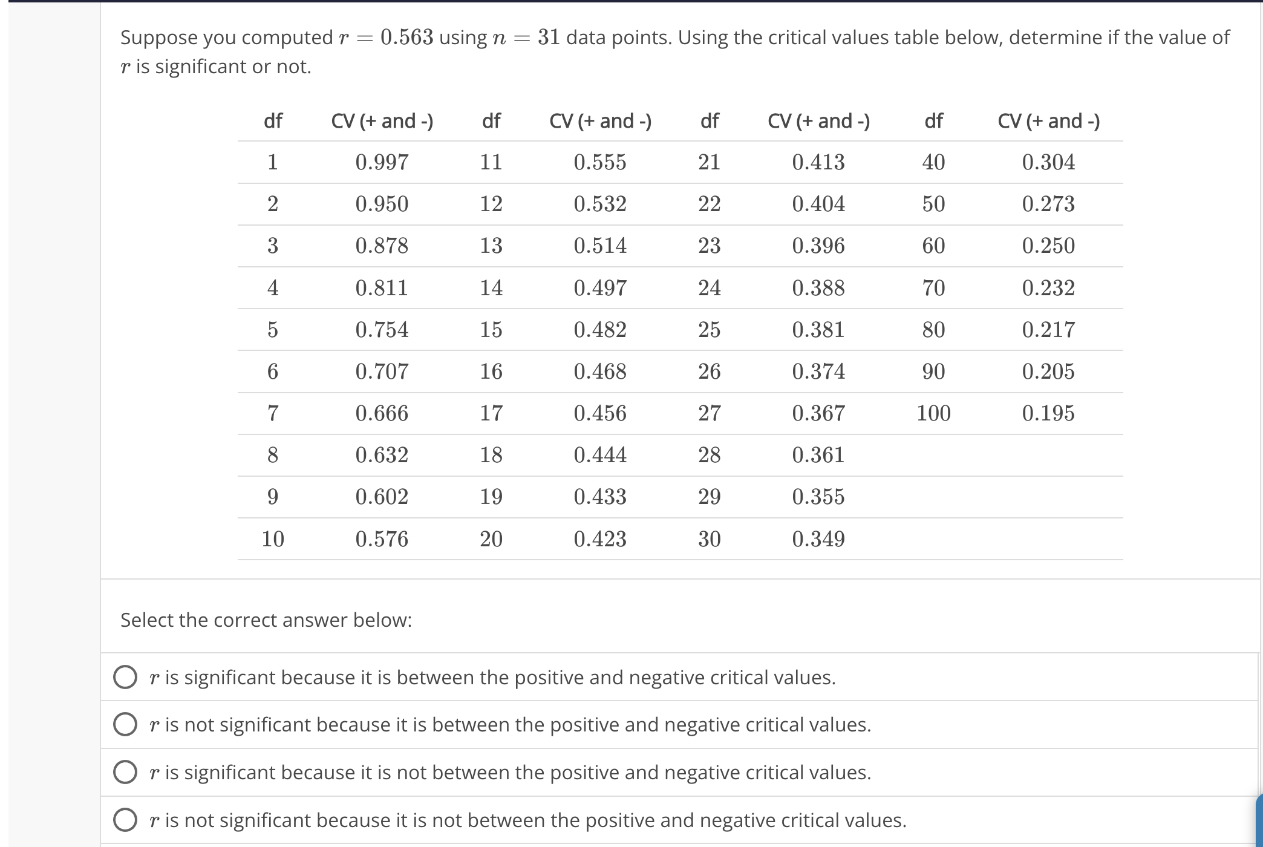The width and height of the screenshot is (1263, 847).
Task: Select "r is significant because it is between the positive and negative critical values"
Action: pyautogui.click(x=125, y=677)
